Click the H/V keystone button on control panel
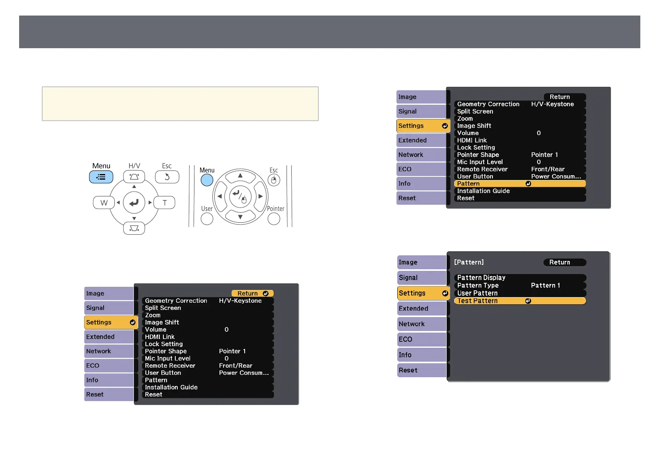The height and width of the screenshot is (474, 671). tap(134, 177)
